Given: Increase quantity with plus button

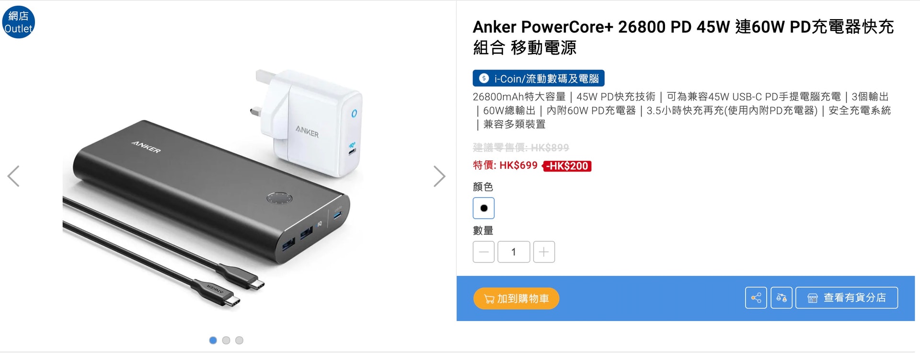Looking at the screenshot, I should click(544, 252).
